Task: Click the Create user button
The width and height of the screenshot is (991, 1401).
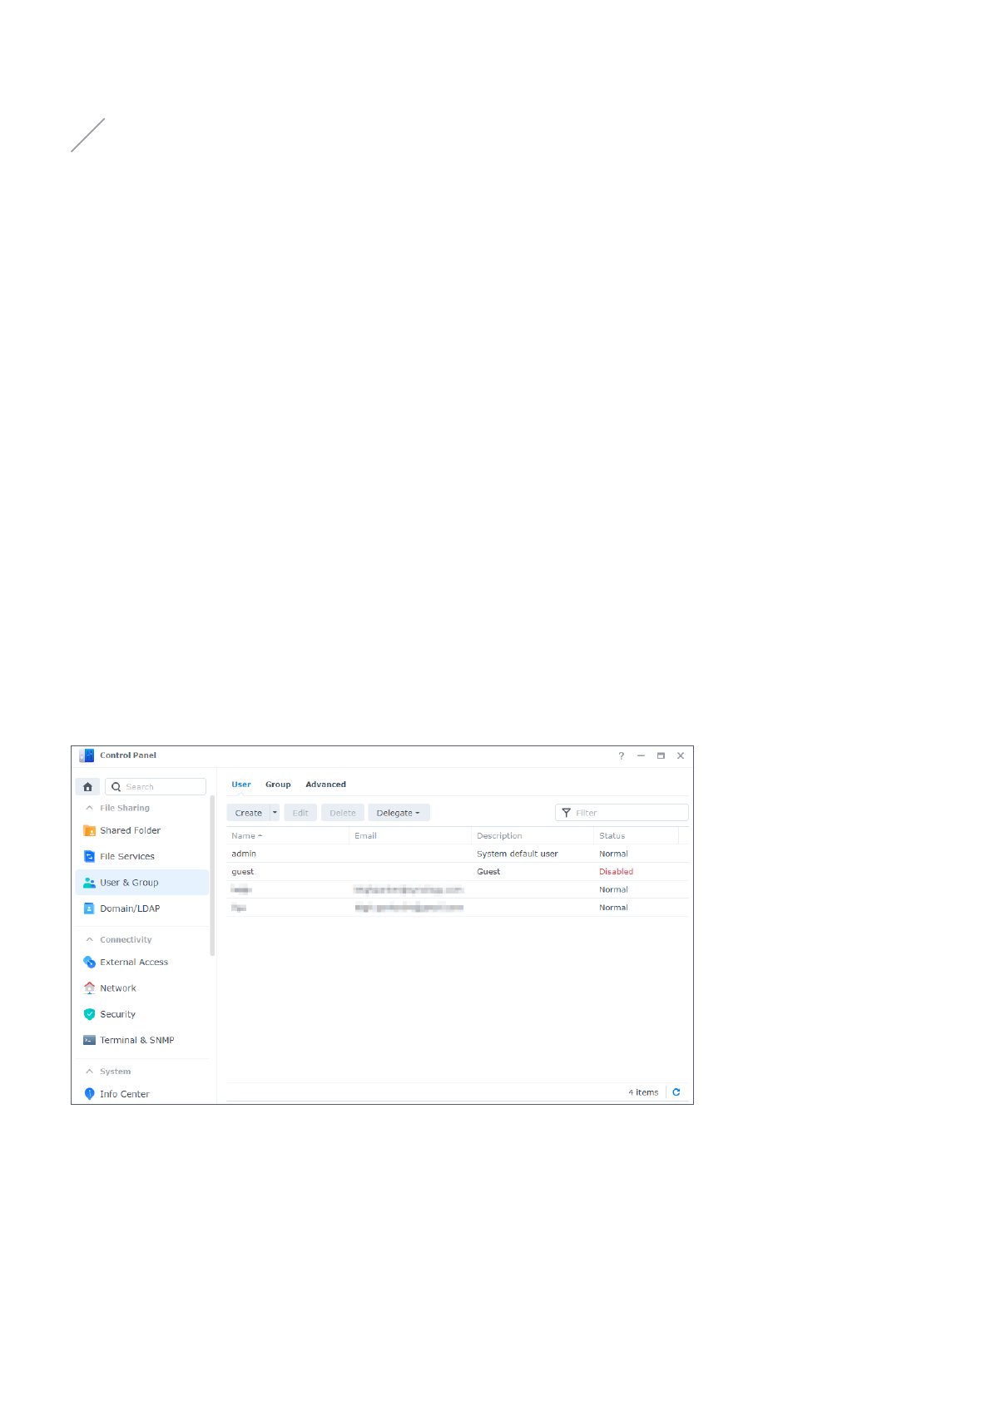Action: click(x=248, y=813)
